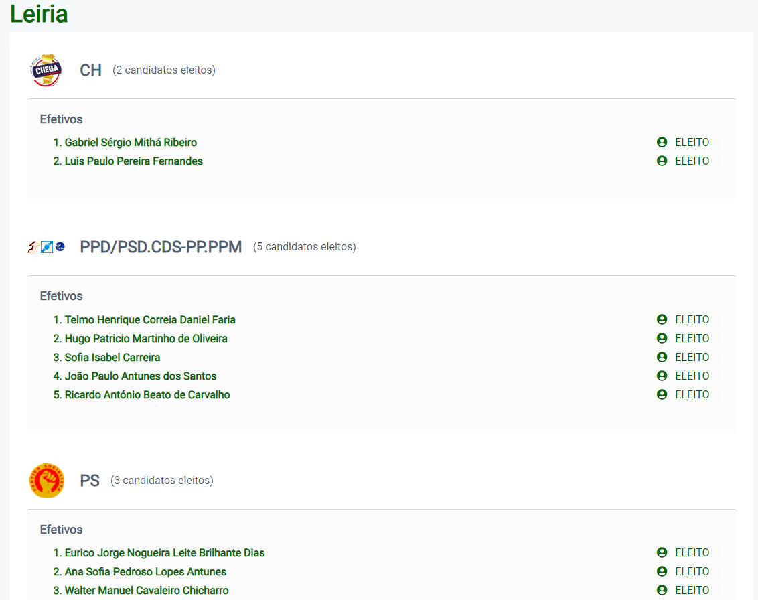Image resolution: width=758 pixels, height=600 pixels.
Task: Click the PPD/PSD party arrow logo
Action: [33, 247]
